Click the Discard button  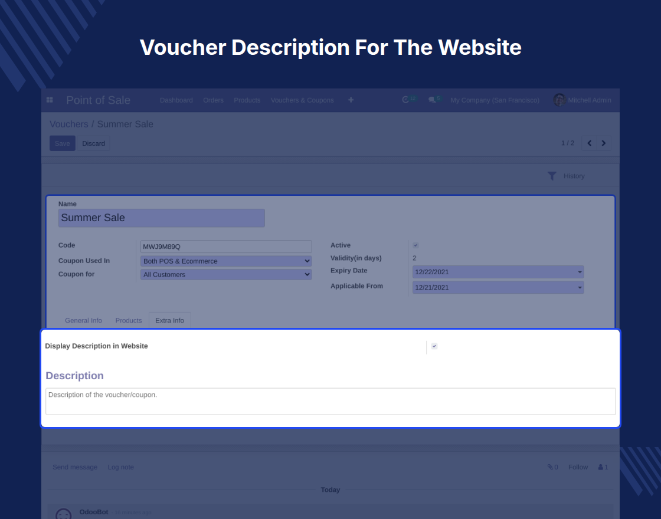click(x=94, y=143)
